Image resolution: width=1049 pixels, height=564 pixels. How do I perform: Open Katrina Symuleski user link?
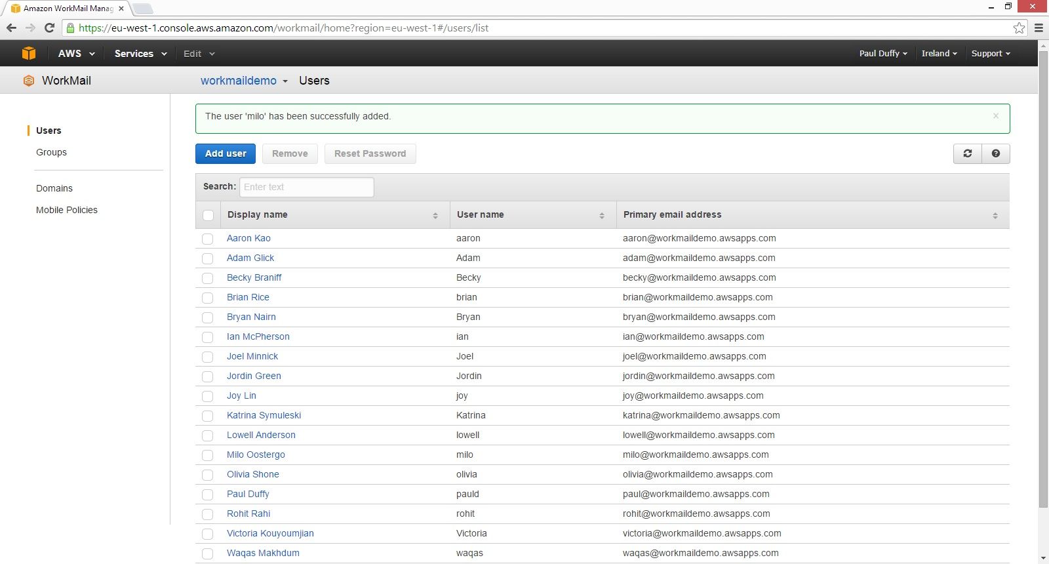[x=264, y=415]
